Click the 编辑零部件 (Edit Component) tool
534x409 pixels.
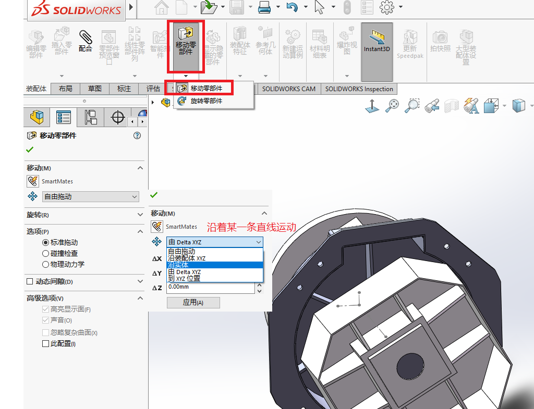(36, 45)
